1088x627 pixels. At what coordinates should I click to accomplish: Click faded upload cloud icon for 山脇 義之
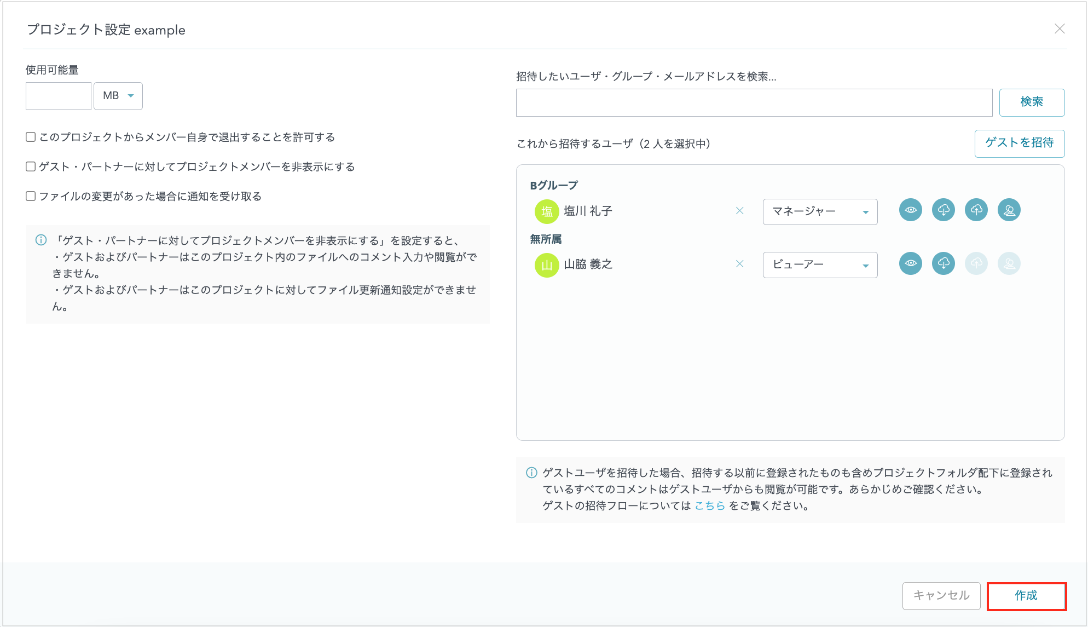click(976, 263)
